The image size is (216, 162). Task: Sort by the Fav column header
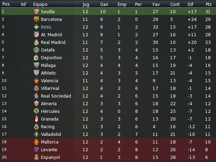(156, 5)
